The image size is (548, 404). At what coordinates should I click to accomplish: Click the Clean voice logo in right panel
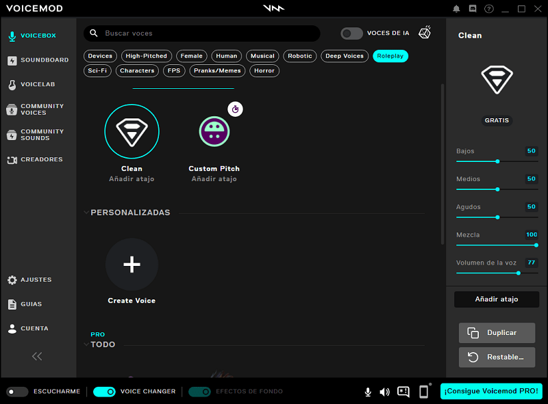(x=497, y=80)
